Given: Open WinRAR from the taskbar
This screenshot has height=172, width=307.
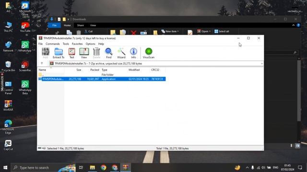Looking at the screenshot, I should coord(126,168).
